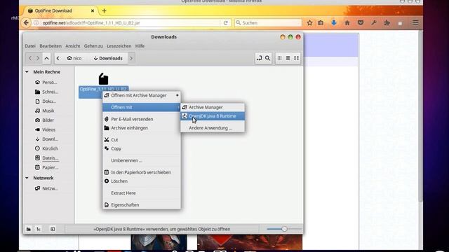
Task: Close the OptiFine Download tab
Action: 93,11
